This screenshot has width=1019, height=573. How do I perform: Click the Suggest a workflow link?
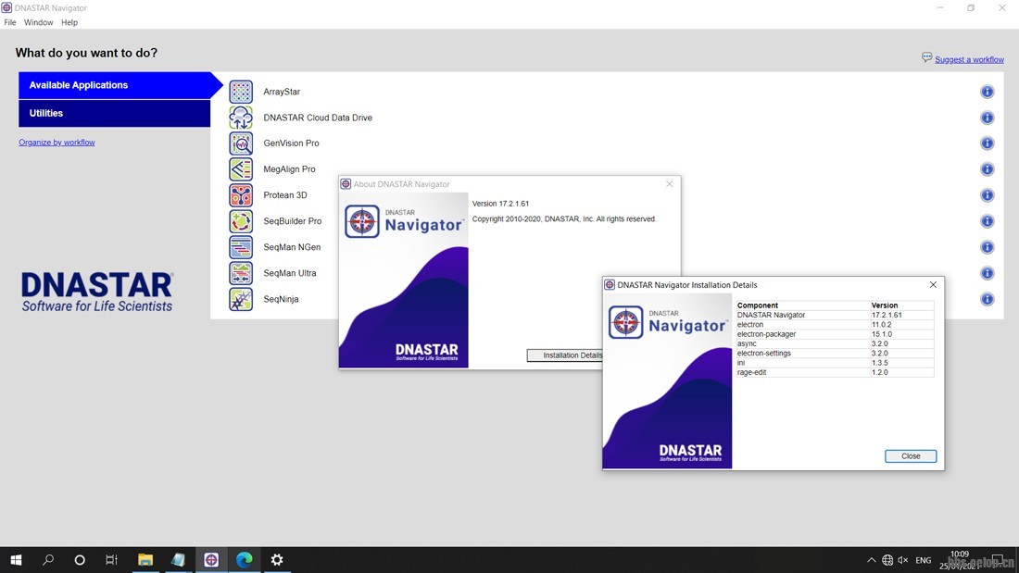(x=969, y=59)
